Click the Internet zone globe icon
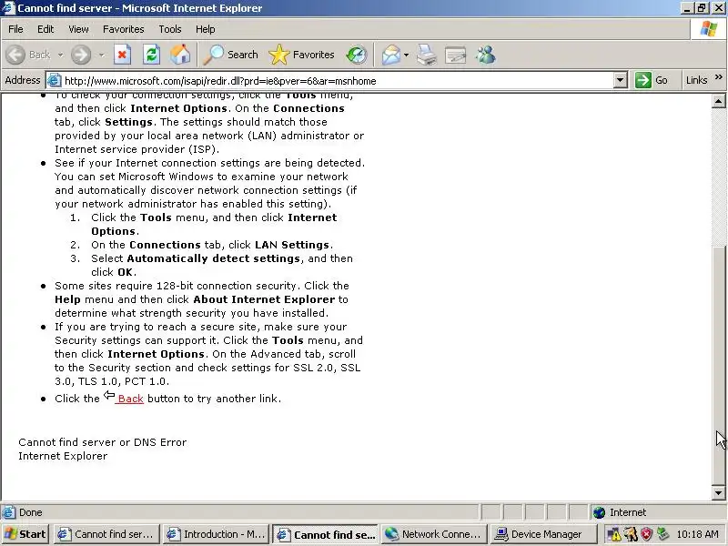Image resolution: width=728 pixels, height=546 pixels. [600, 512]
